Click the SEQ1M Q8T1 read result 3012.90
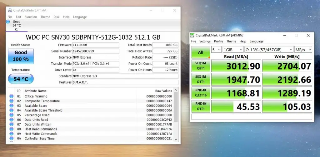The image size is (320, 157). coord(236,66)
